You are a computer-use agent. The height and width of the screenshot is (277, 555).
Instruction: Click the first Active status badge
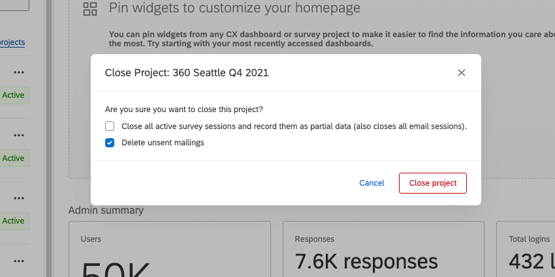pos(13,95)
